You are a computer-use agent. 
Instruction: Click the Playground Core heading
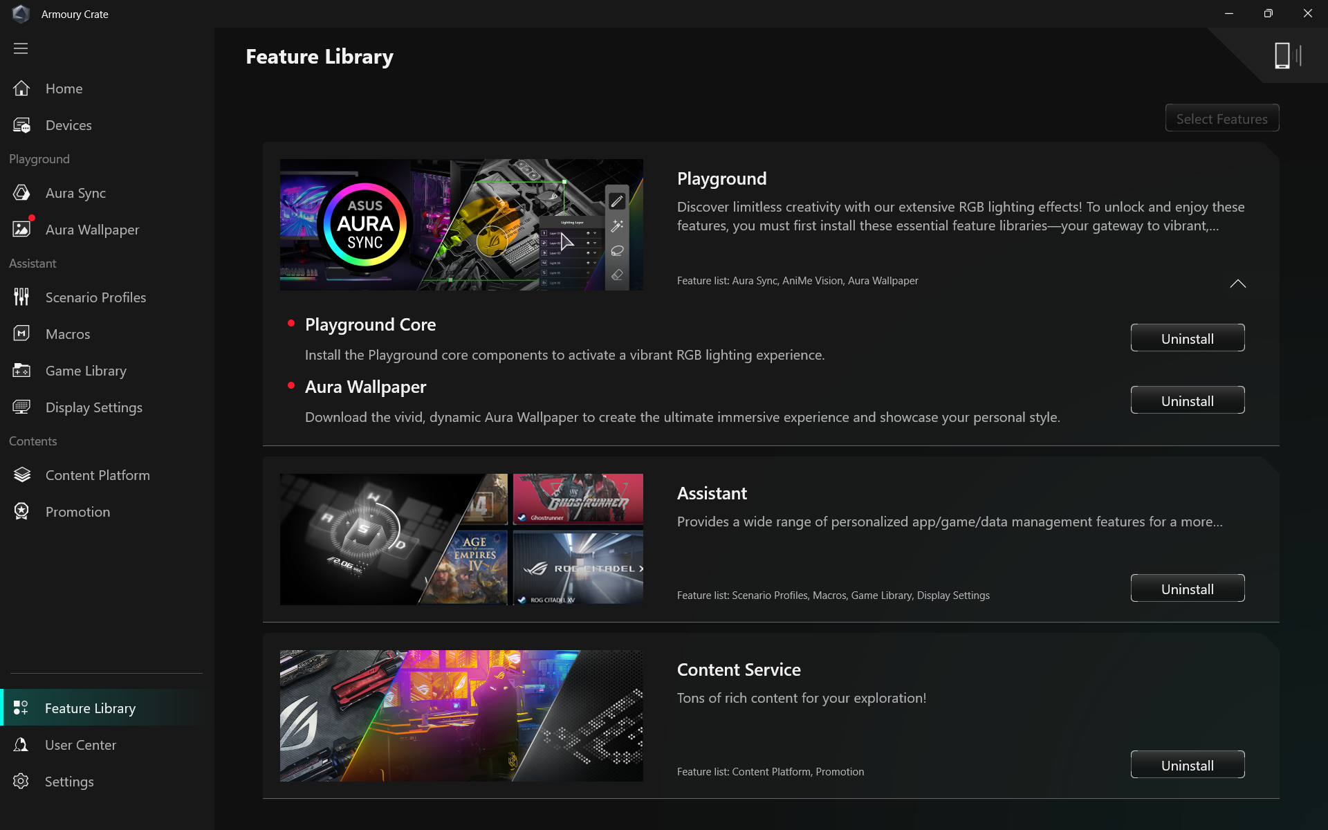370,324
